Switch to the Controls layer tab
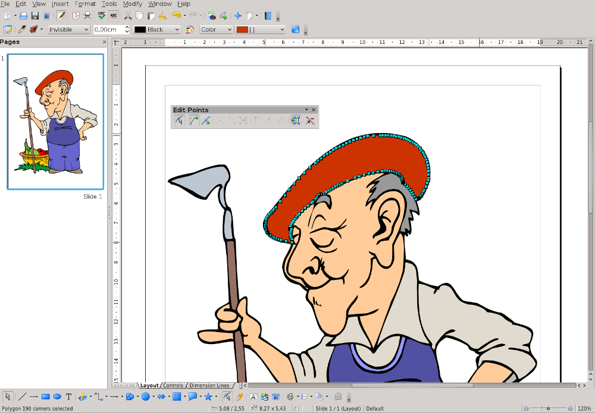The image size is (595, 413). tap(173, 385)
